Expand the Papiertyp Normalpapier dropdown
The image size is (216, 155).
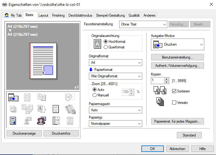115,124
